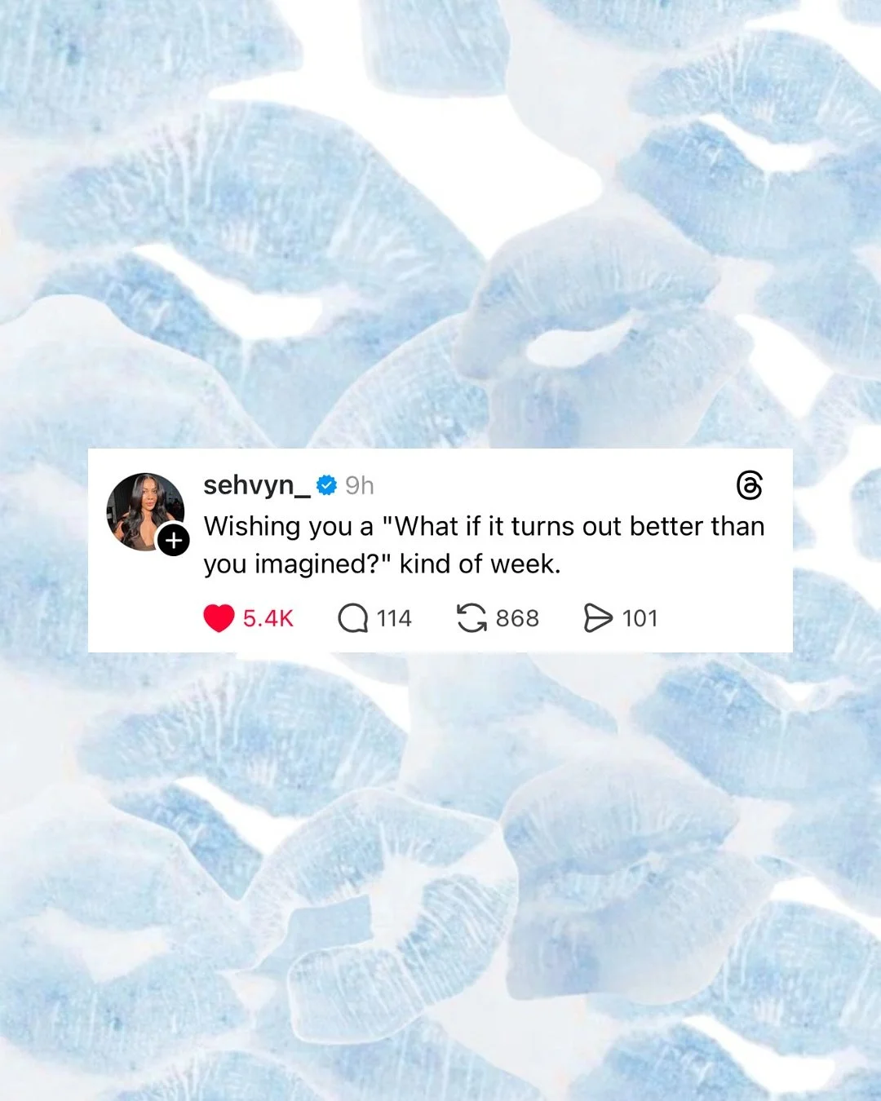This screenshot has width=881, height=1101.
Task: Click the blue verified badge
Action: pyautogui.click(x=326, y=485)
